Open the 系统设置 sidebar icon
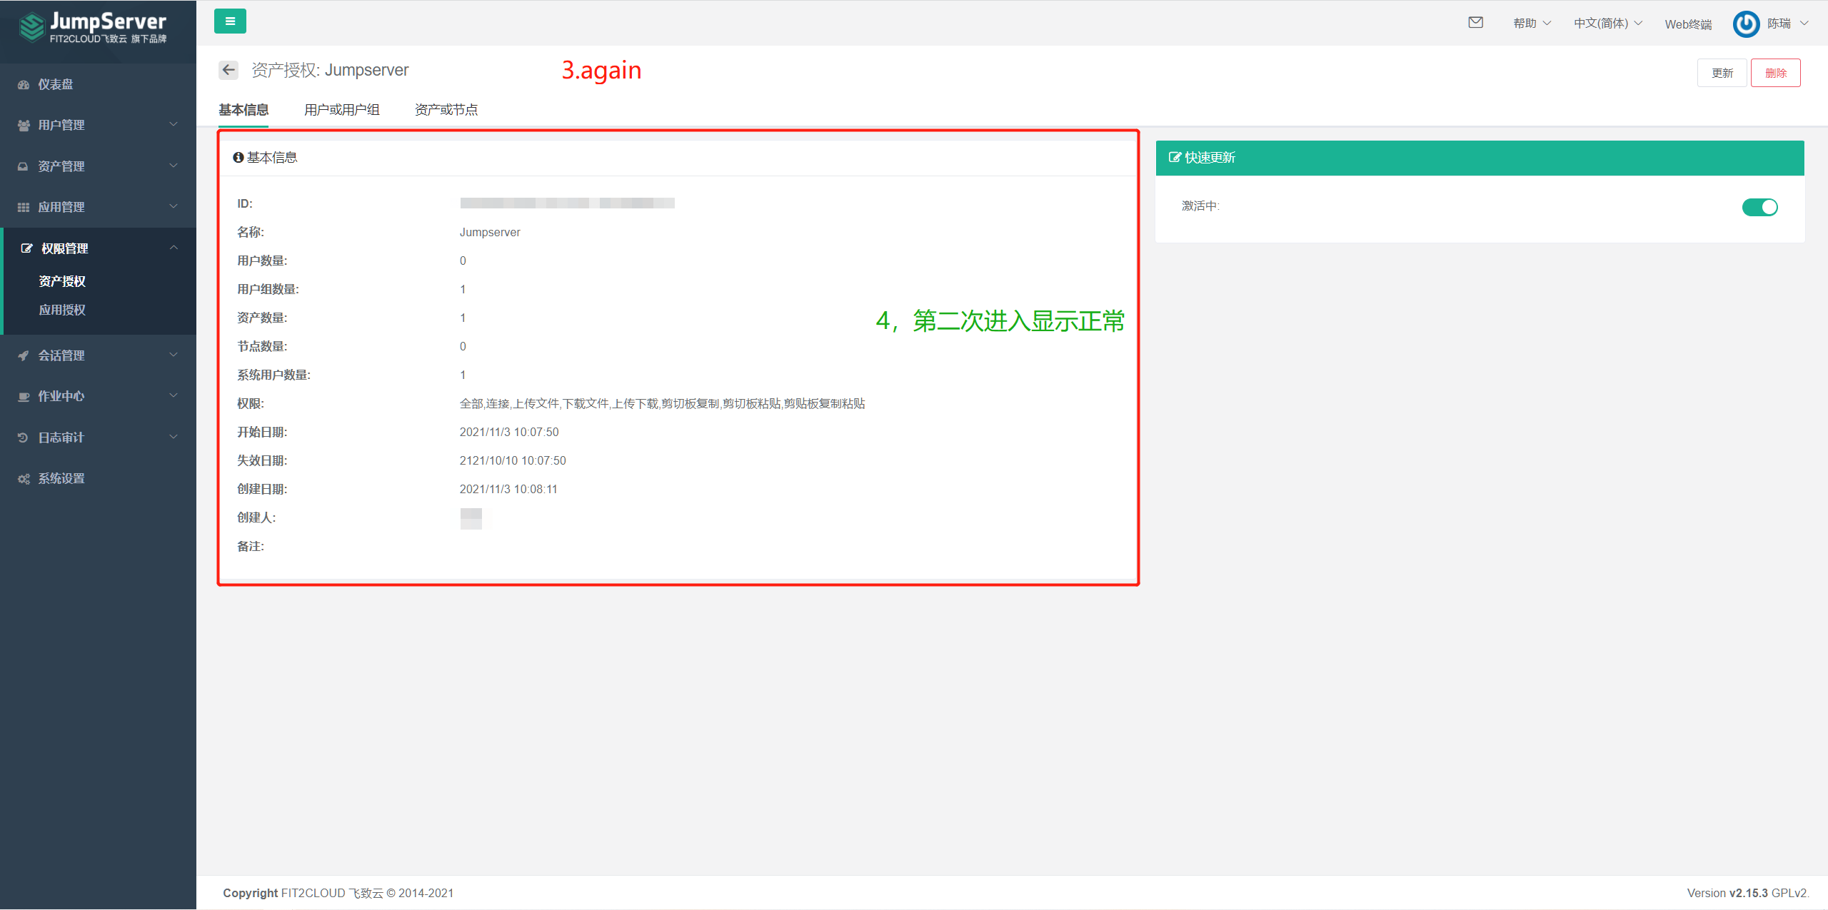This screenshot has width=1828, height=910. (24, 478)
